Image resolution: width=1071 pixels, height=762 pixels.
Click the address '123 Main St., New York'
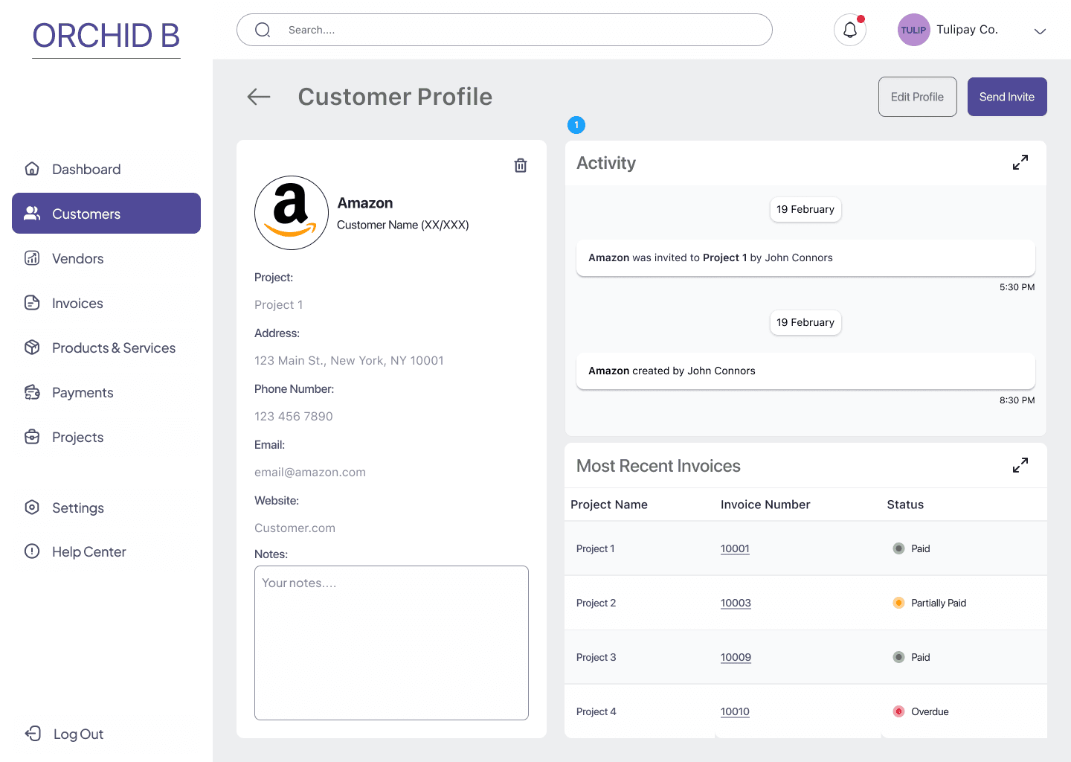point(349,360)
